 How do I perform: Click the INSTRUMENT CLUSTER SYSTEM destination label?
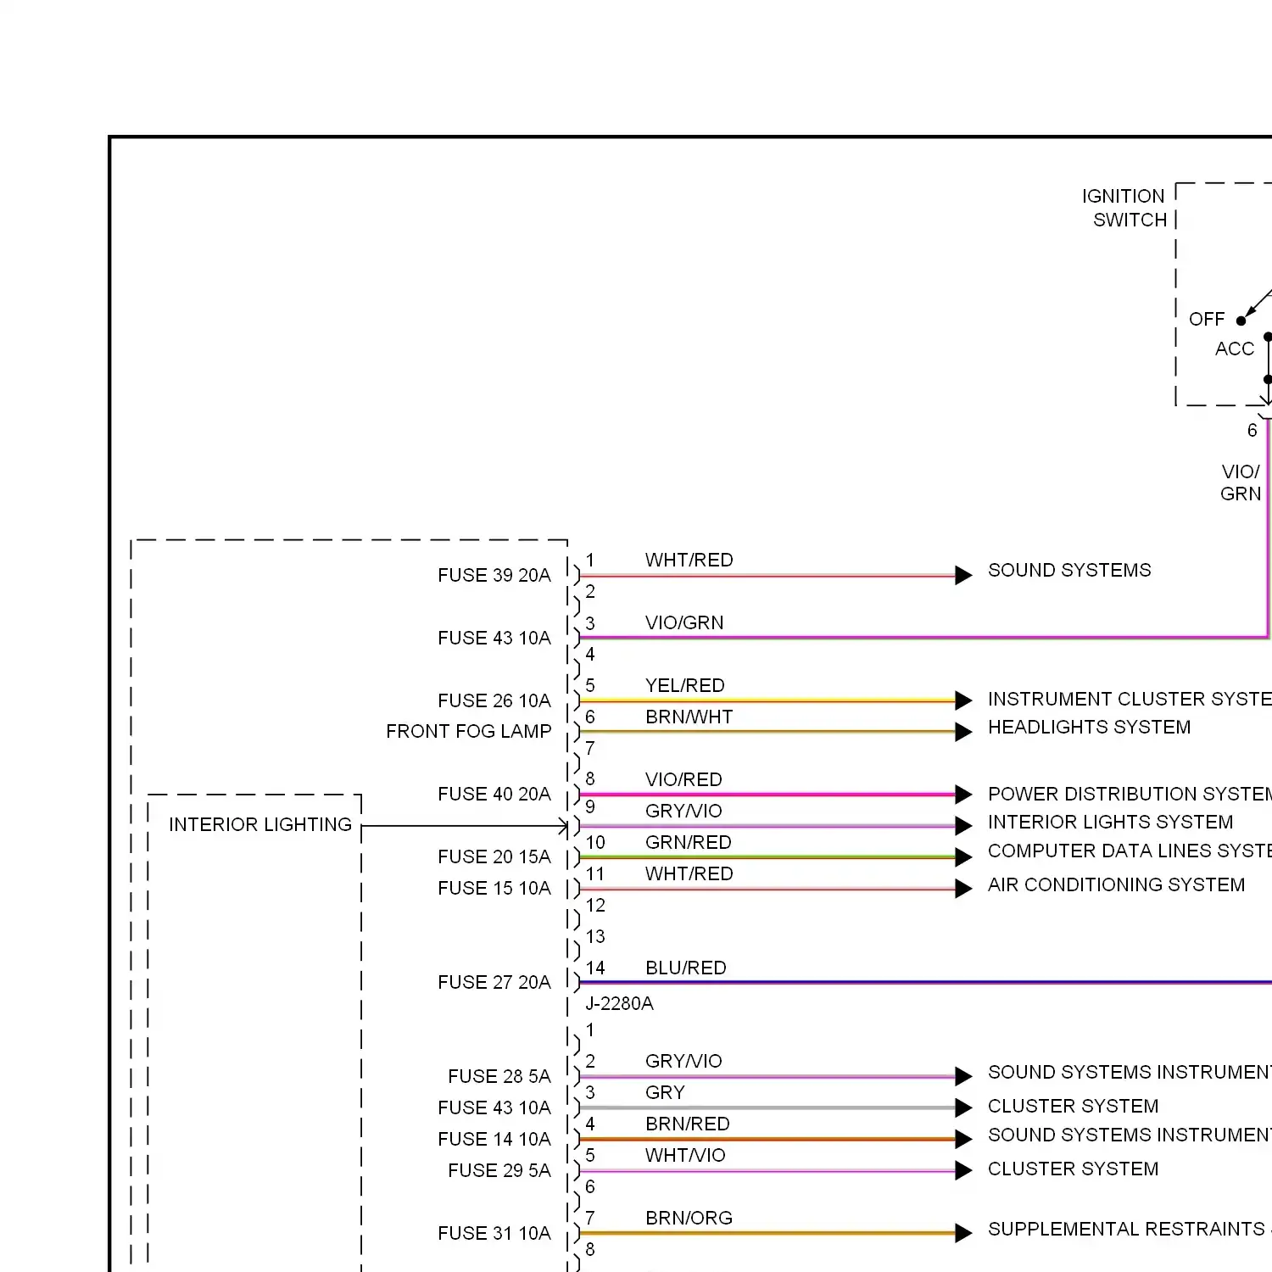1130,699
